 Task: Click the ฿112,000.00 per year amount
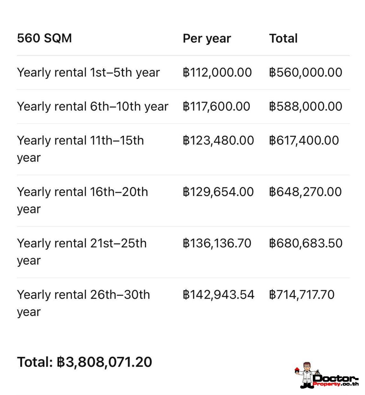pyautogui.click(x=217, y=72)
